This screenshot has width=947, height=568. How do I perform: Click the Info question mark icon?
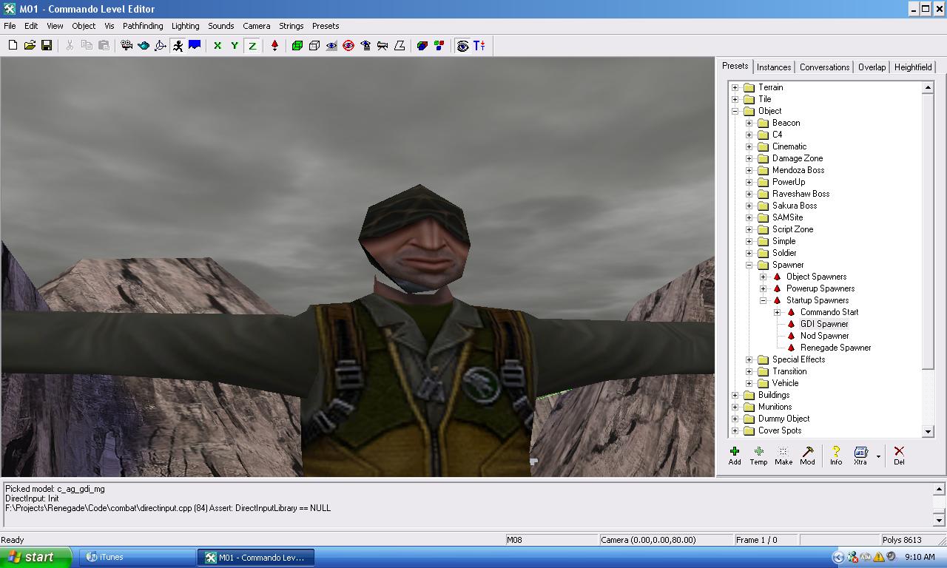(835, 455)
